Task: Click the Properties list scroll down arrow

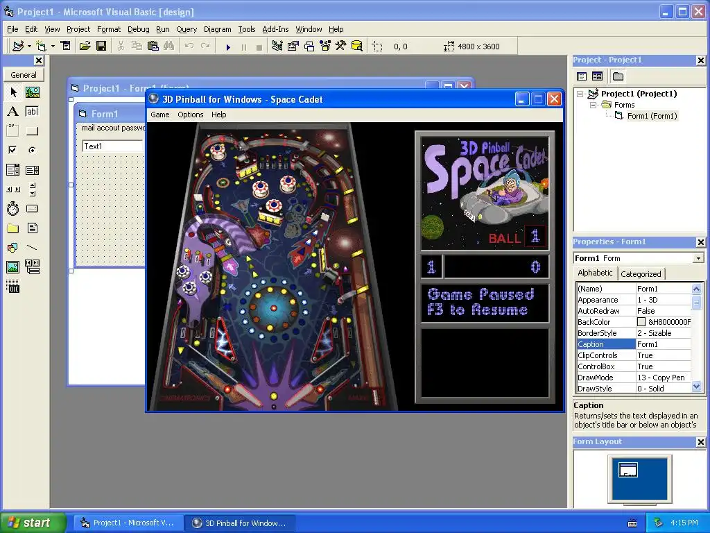Action: [696, 387]
